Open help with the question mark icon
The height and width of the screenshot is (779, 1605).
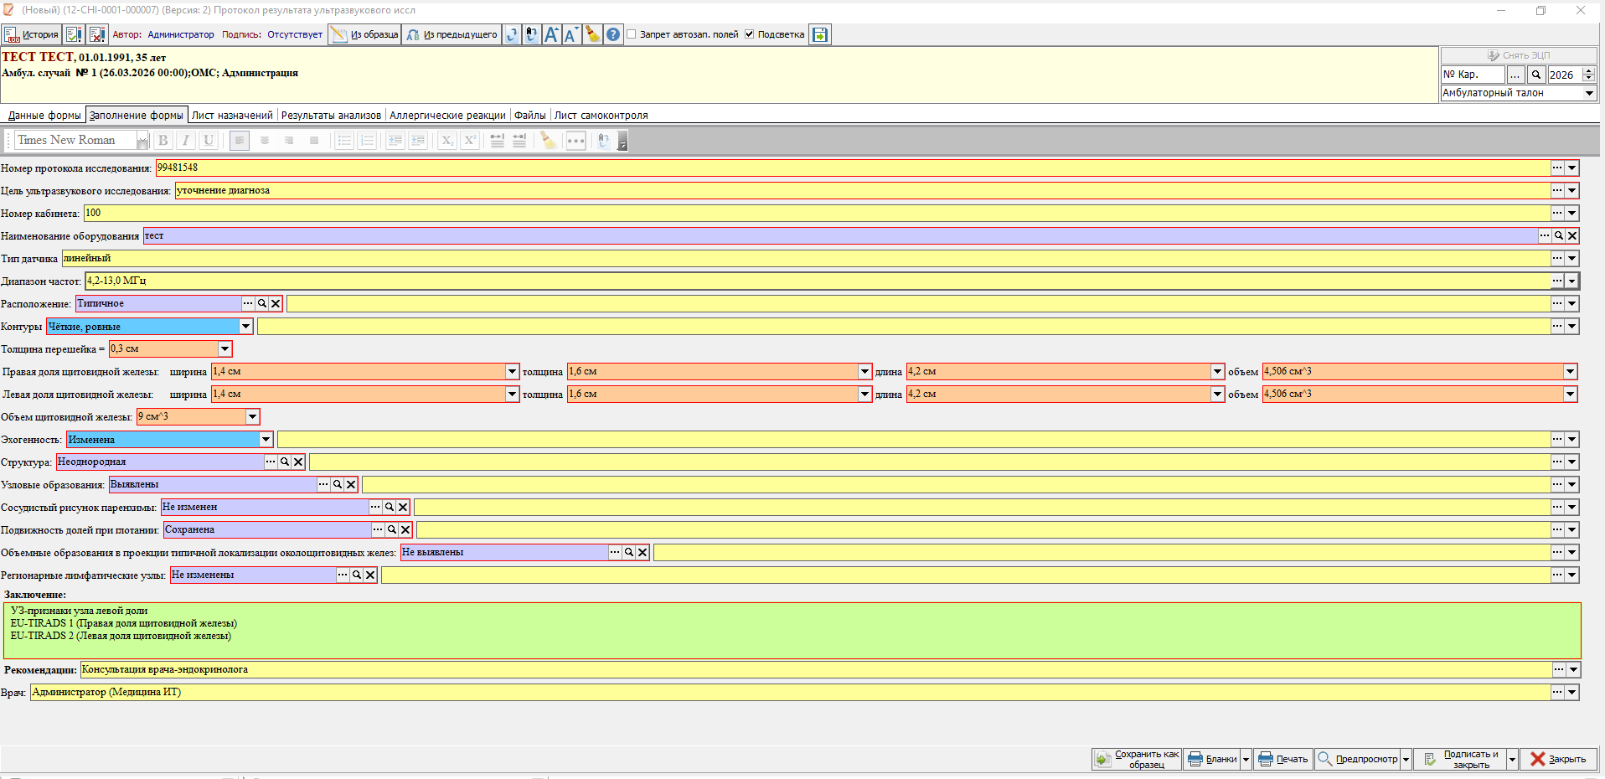point(613,34)
